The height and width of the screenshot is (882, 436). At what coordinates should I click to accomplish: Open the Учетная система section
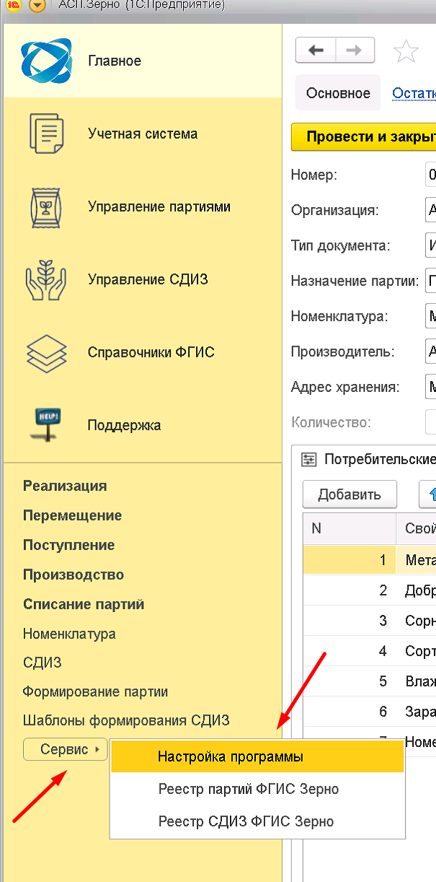[142, 134]
